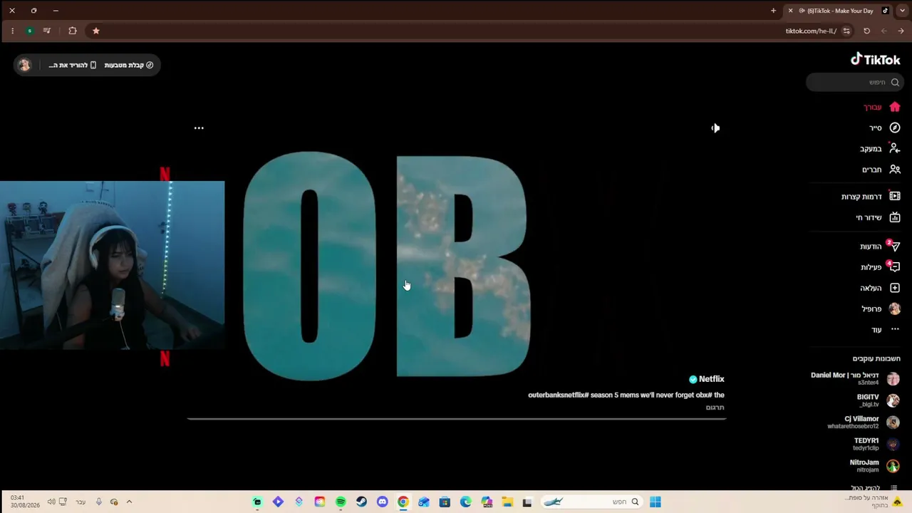Screen dimensions: 912x513
Task: Click the TikTok search field (חיפוש)
Action: [x=856, y=83]
